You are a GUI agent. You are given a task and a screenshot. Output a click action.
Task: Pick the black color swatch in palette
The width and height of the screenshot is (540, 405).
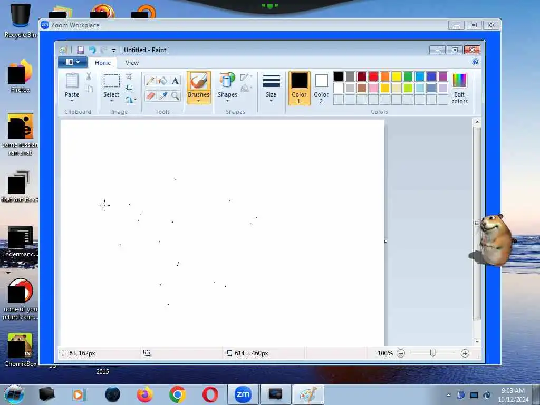tap(339, 76)
